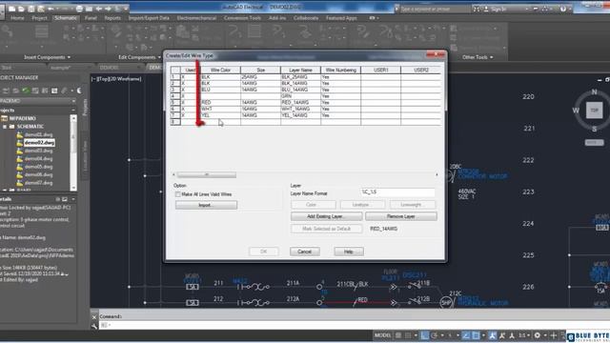This screenshot has height=343, width=610.
Task: Toggle object snap tracking icon on status bar
Action: pos(466,335)
